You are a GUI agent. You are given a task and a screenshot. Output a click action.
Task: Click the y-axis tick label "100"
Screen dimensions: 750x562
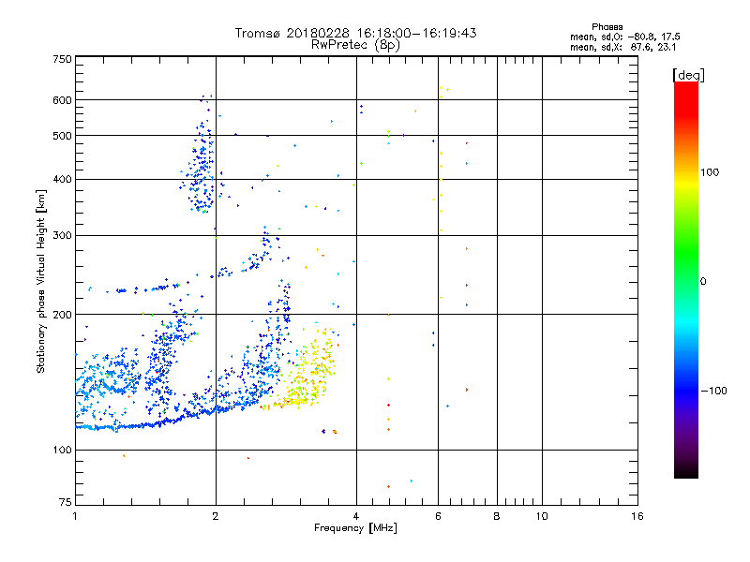pos(62,450)
